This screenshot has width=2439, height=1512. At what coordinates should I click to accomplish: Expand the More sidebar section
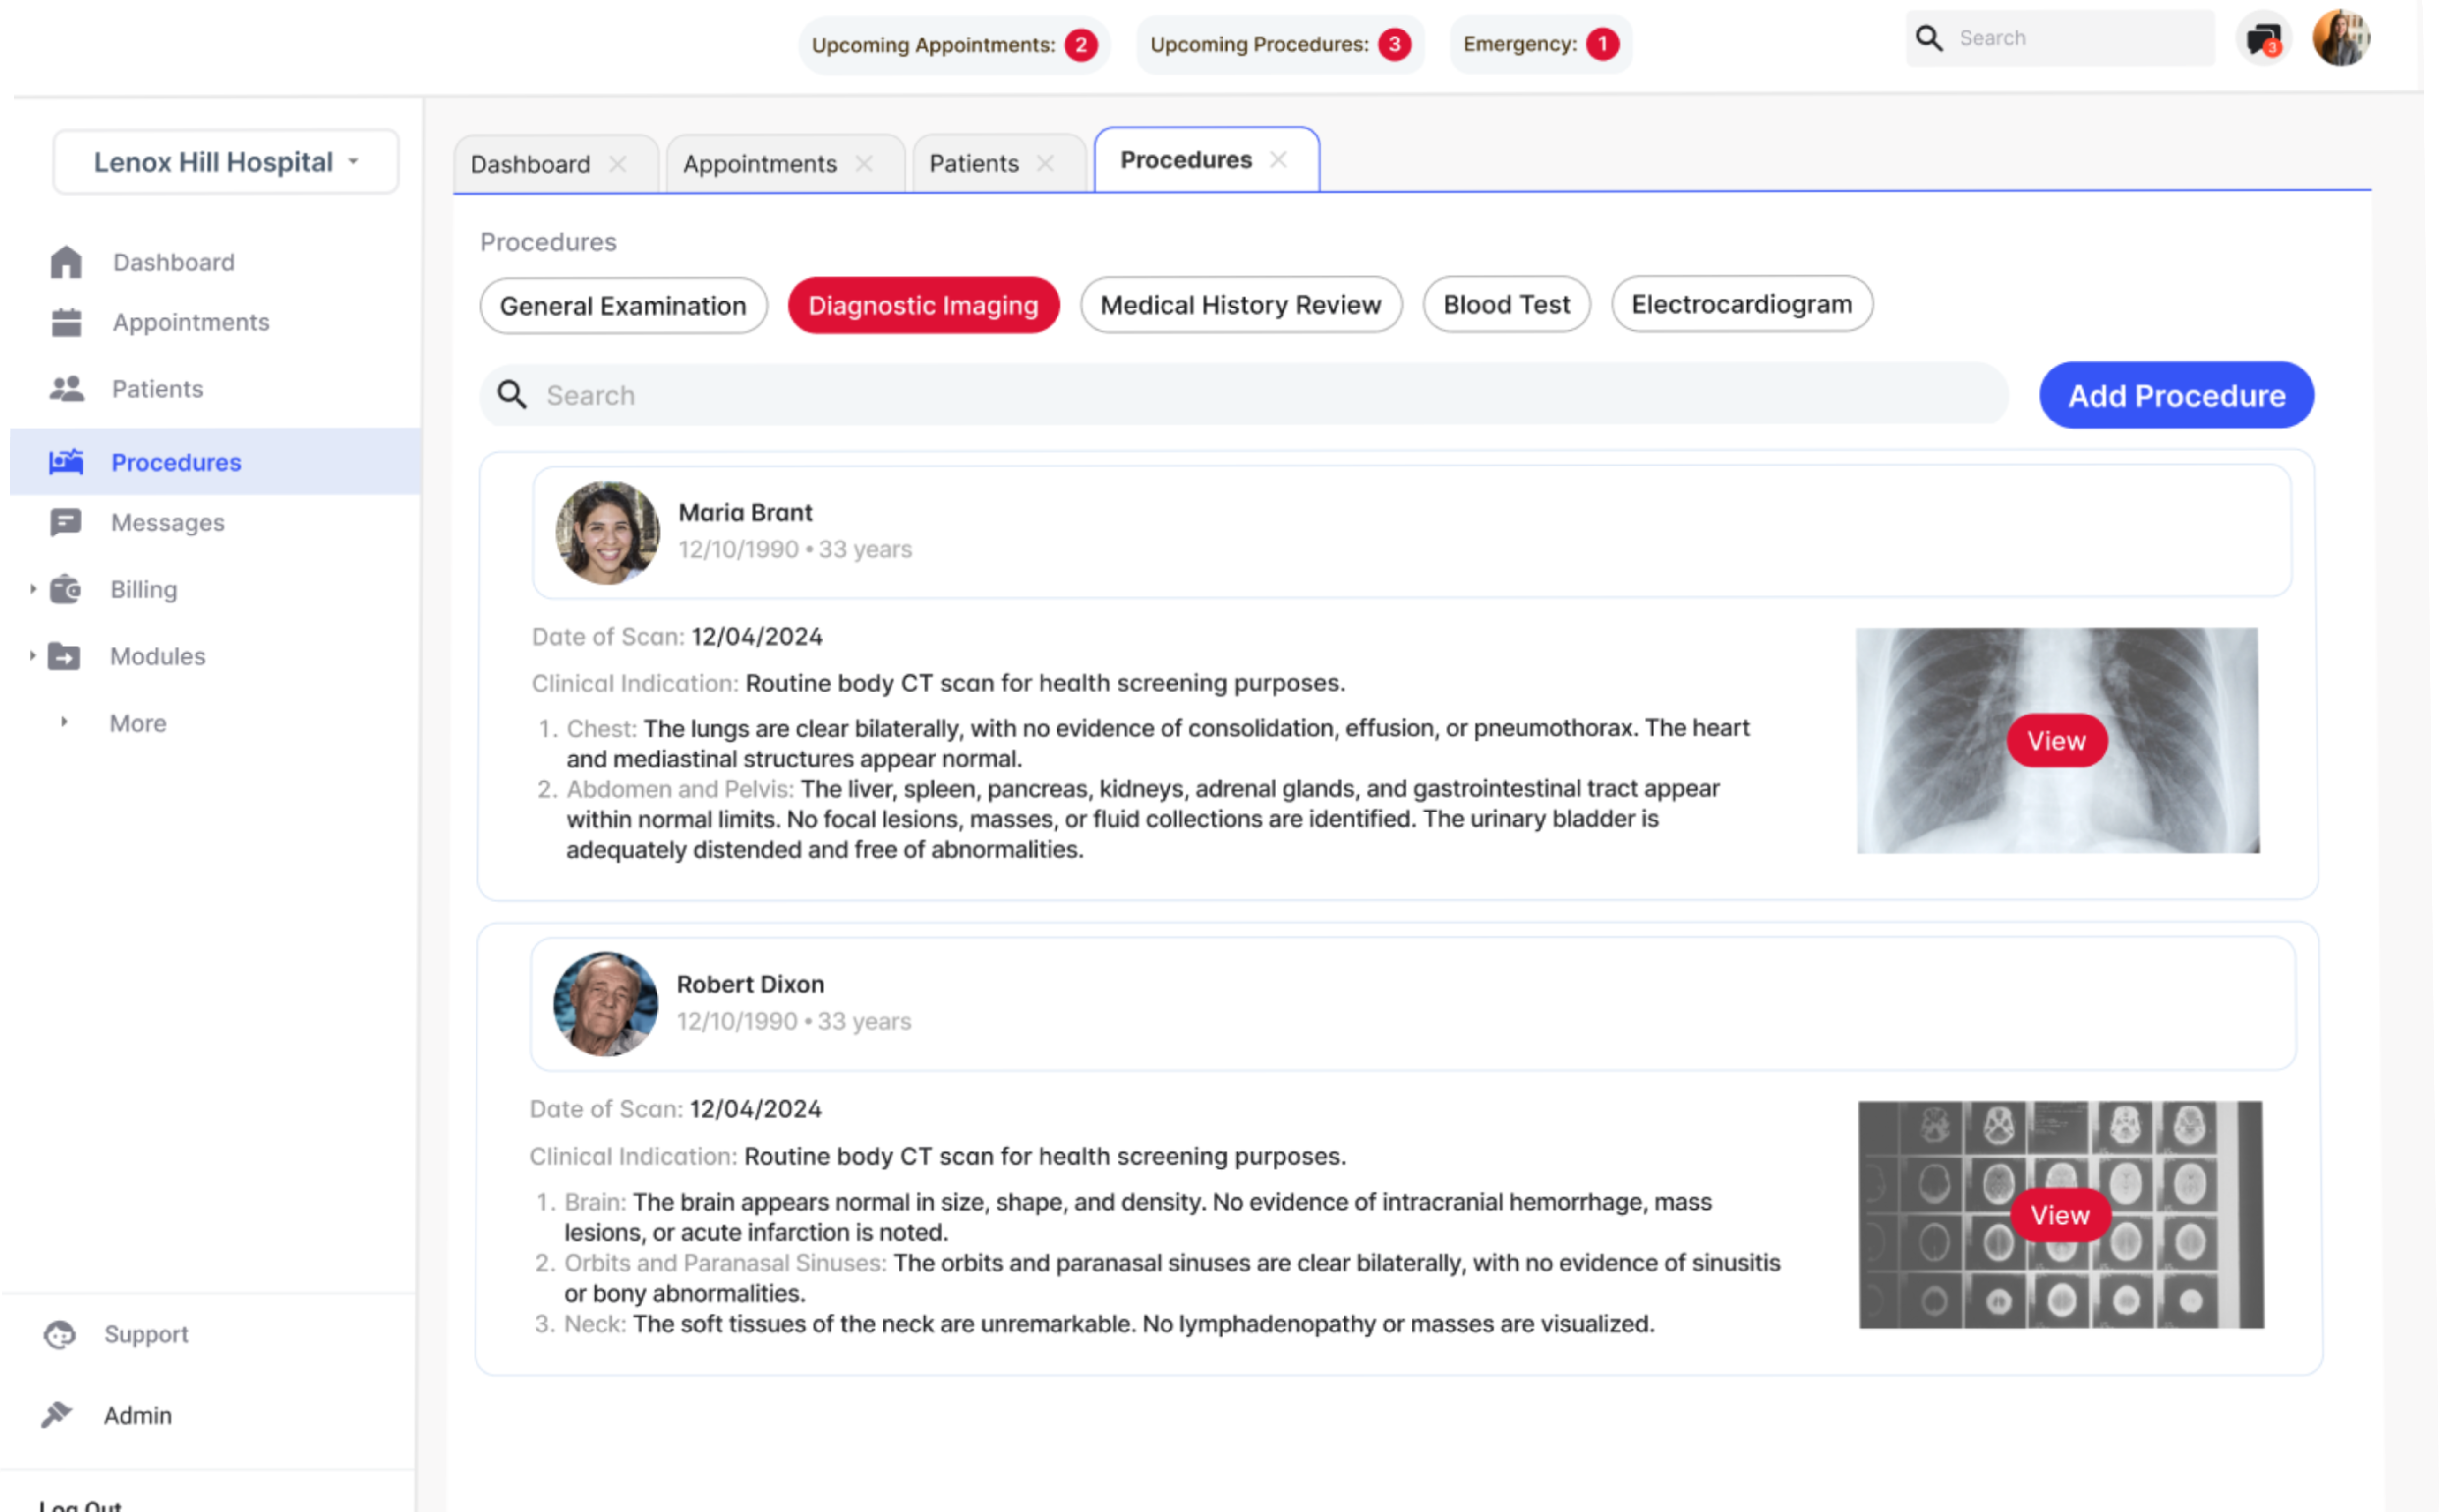[64, 723]
